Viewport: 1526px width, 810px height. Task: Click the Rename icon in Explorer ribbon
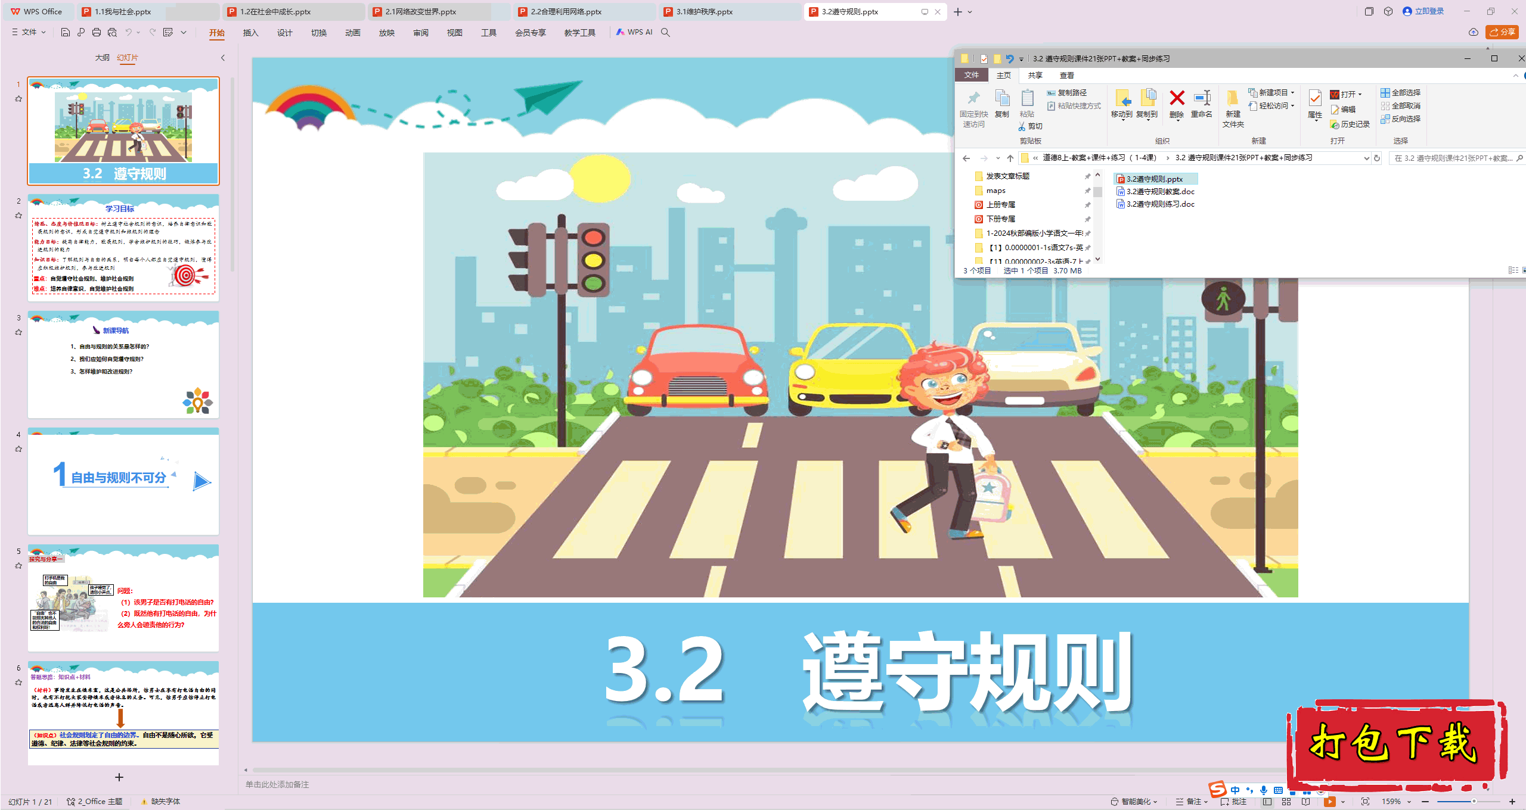tap(1202, 98)
